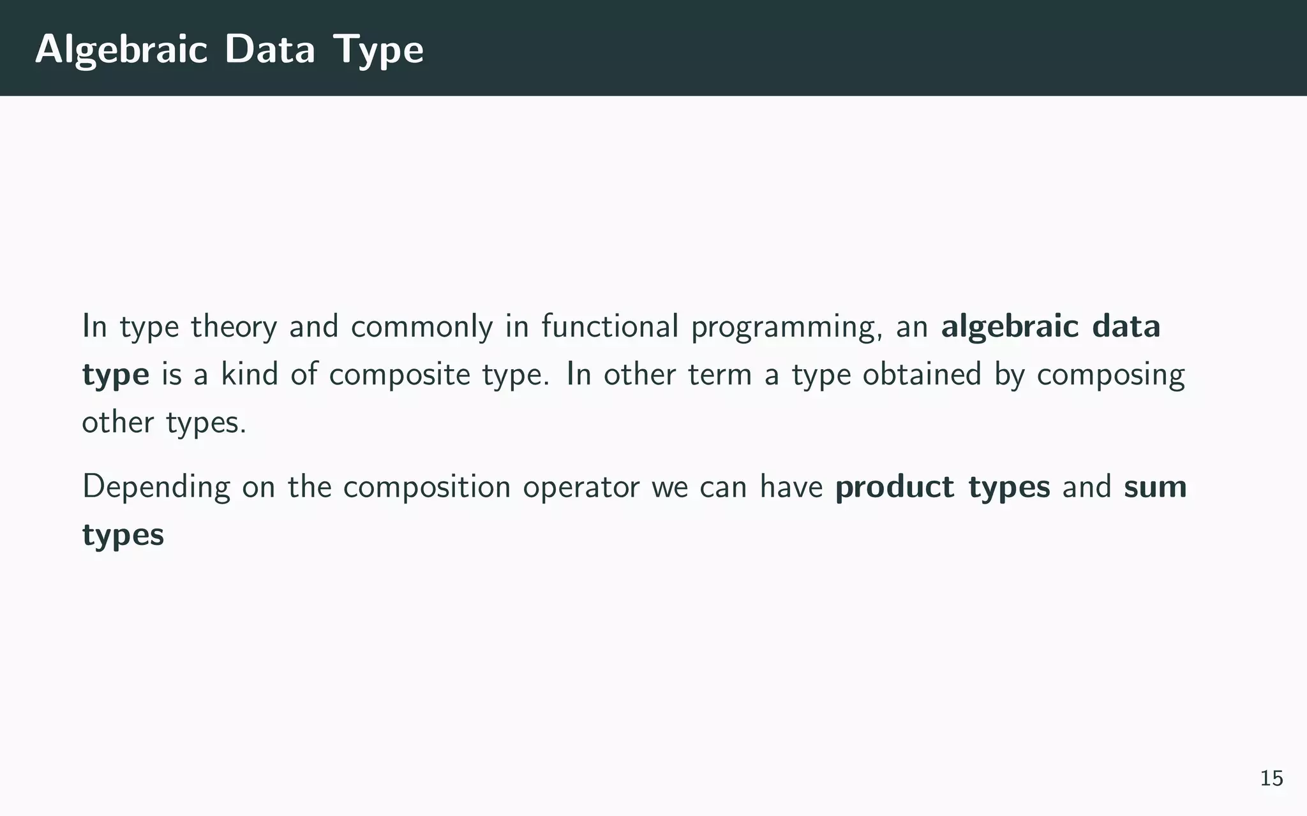Click the words other types. ending the first paragraph
This screenshot has height=816, width=1307.
[164, 422]
